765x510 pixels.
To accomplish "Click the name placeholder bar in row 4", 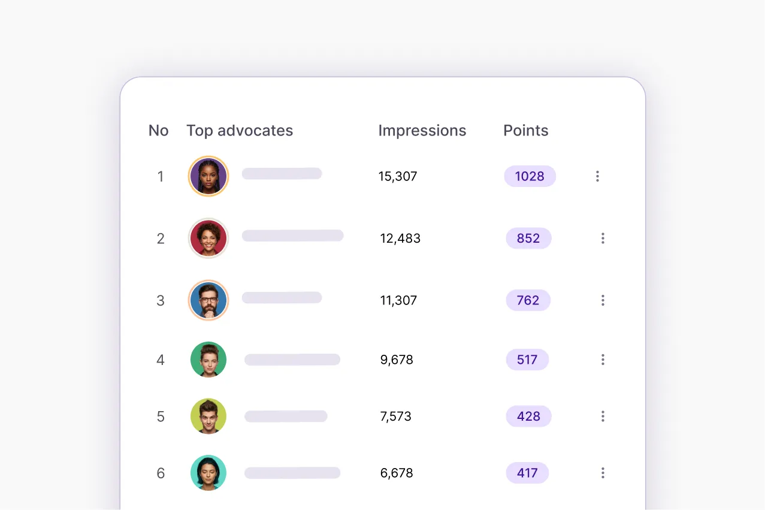I will 292,359.
